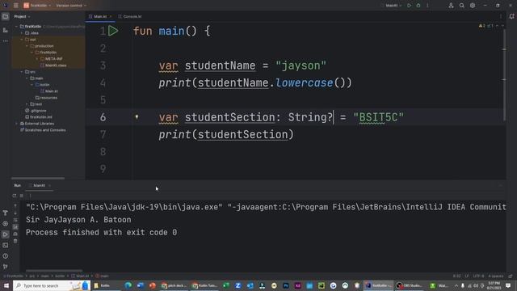Click warnings indicator in editor corner
Image resolution: width=517 pixels, height=291 pixels.
(x=486, y=26)
